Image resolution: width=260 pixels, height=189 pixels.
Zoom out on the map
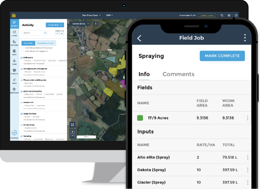tap(73, 135)
